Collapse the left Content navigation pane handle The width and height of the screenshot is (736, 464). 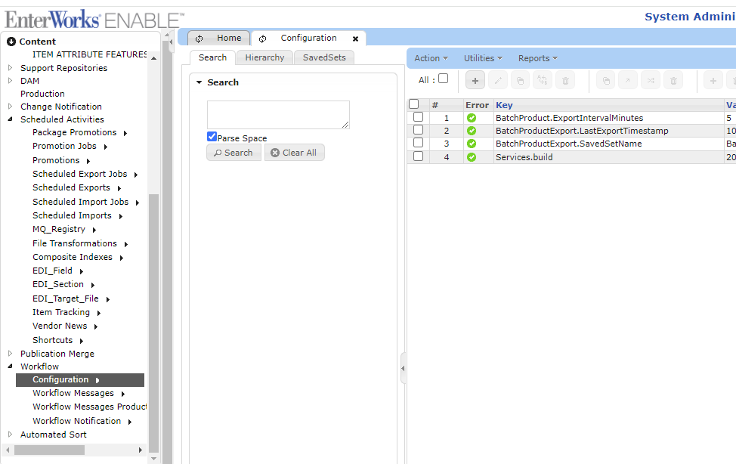click(x=170, y=42)
